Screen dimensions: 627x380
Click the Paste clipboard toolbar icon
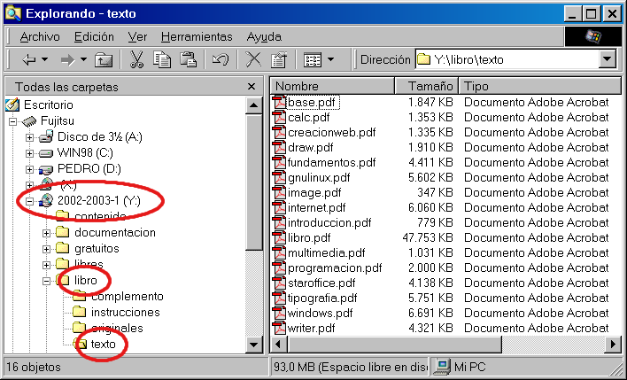pos(188,59)
